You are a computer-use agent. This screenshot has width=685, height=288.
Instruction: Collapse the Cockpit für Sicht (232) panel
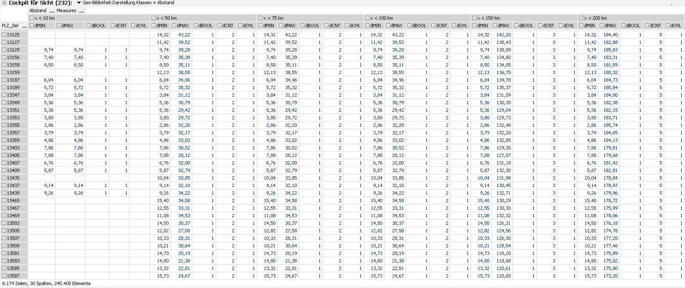4,3
